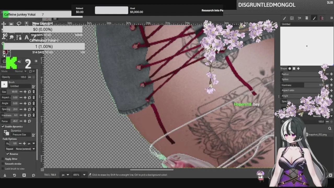334x188 pixels.
Task: Click the Dynamics icon button
Action: 6,133
